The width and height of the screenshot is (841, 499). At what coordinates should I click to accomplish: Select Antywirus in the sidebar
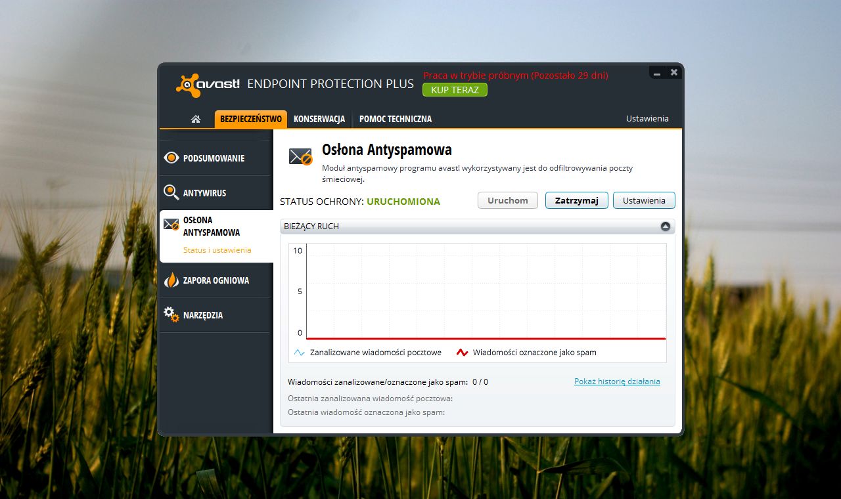(x=216, y=193)
